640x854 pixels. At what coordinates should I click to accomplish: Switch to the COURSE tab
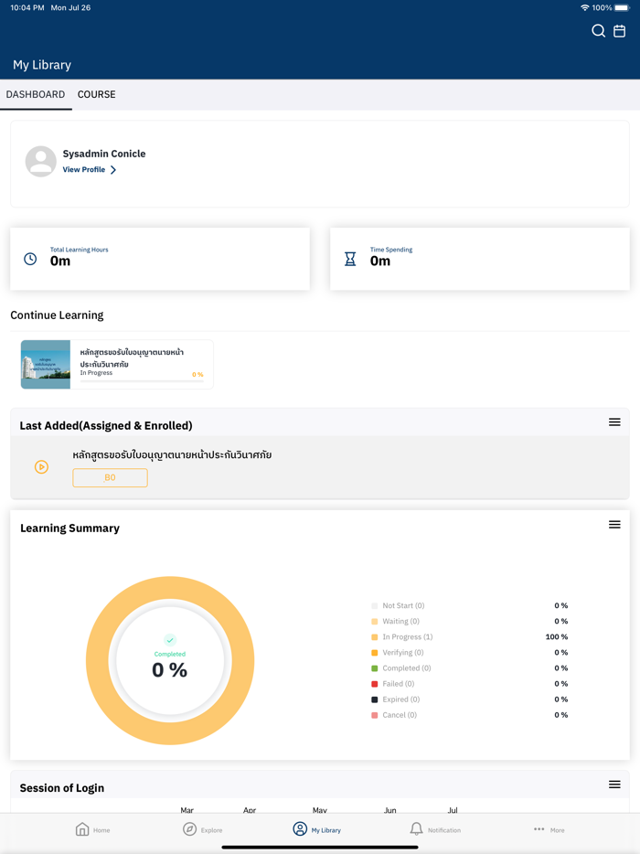coord(96,94)
